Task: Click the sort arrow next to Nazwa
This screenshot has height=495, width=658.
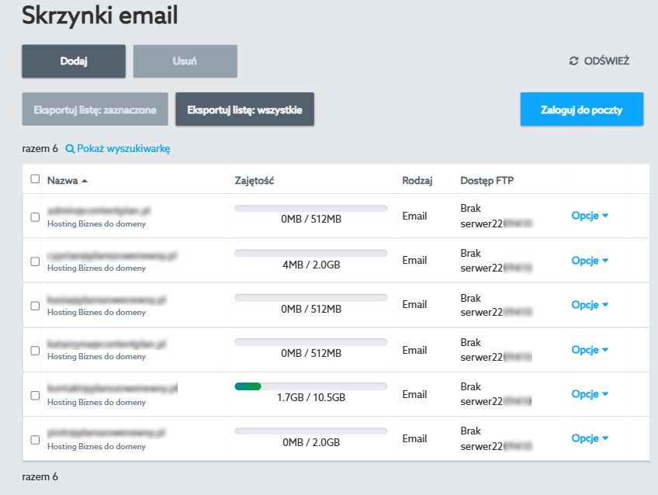Action: click(x=85, y=181)
